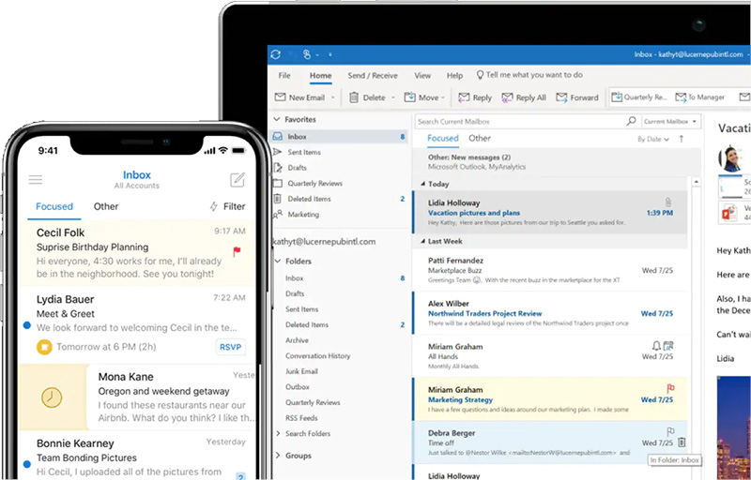Click the trash icon on Debra Berger email
Screen dimensions: 751x480
(x=682, y=442)
